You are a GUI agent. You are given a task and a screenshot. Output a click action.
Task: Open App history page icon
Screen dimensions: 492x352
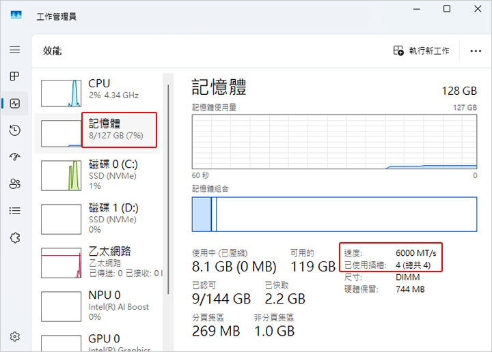pyautogui.click(x=15, y=130)
